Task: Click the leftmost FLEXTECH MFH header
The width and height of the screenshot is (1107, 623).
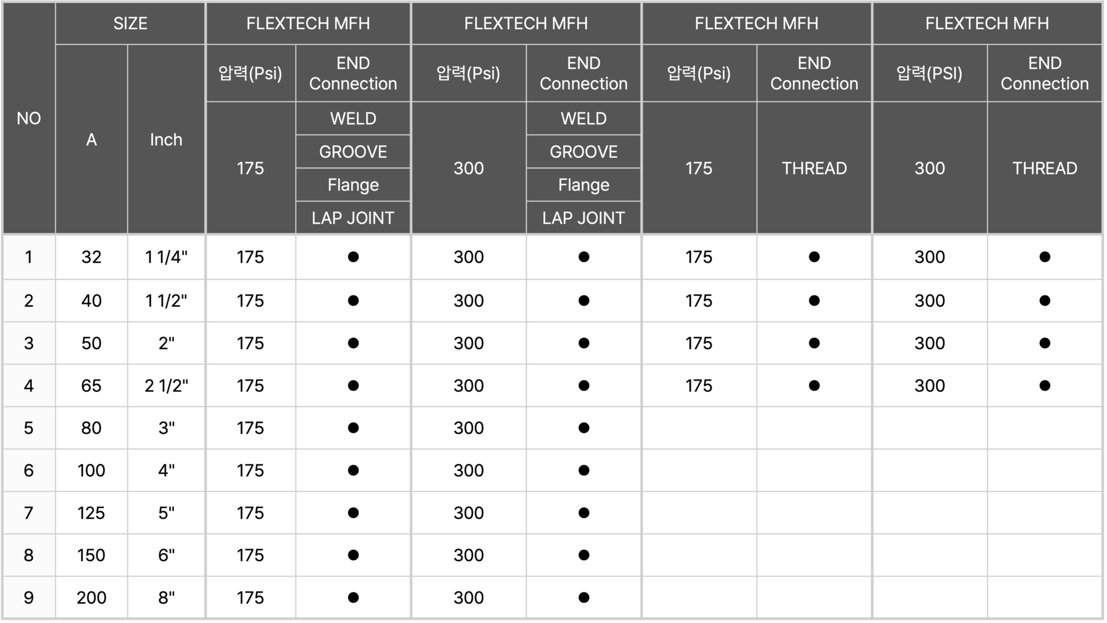Action: tap(308, 24)
